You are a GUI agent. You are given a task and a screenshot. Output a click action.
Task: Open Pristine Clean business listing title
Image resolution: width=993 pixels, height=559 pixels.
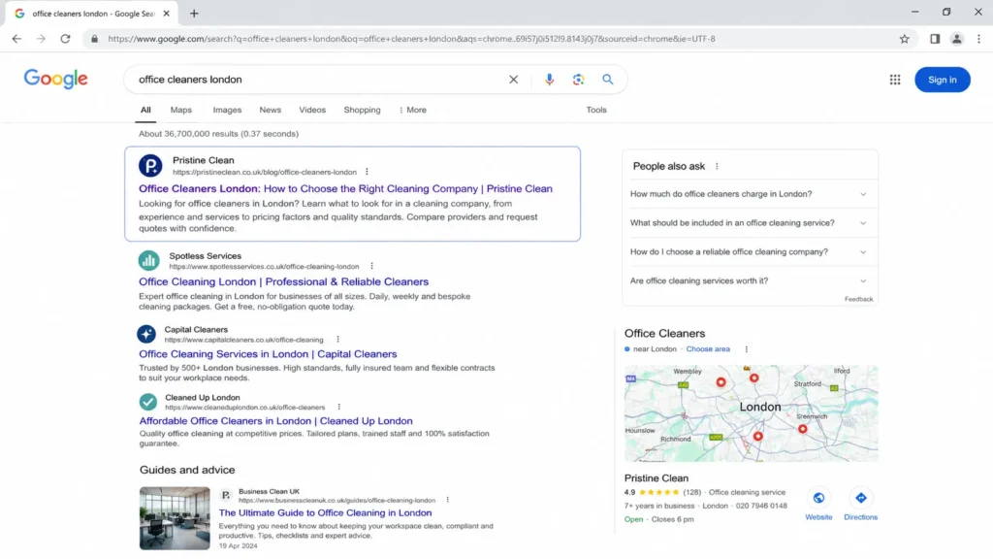coord(657,478)
